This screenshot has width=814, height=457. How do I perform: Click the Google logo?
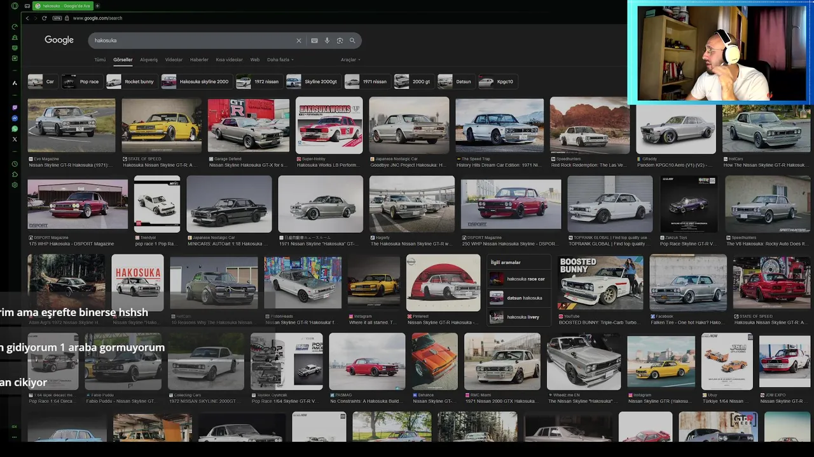(x=59, y=40)
